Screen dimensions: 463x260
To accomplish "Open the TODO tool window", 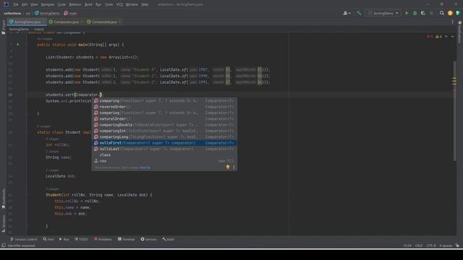I will pyautogui.click(x=81, y=239).
